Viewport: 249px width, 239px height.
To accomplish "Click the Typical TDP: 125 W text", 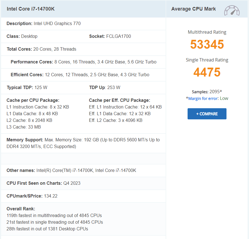I will coord(27,87).
